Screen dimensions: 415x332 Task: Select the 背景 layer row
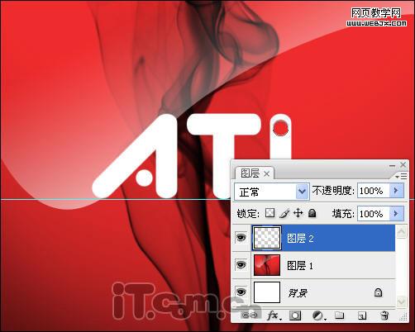(x=314, y=292)
